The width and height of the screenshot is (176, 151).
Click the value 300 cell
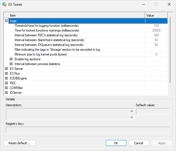[156, 35]
